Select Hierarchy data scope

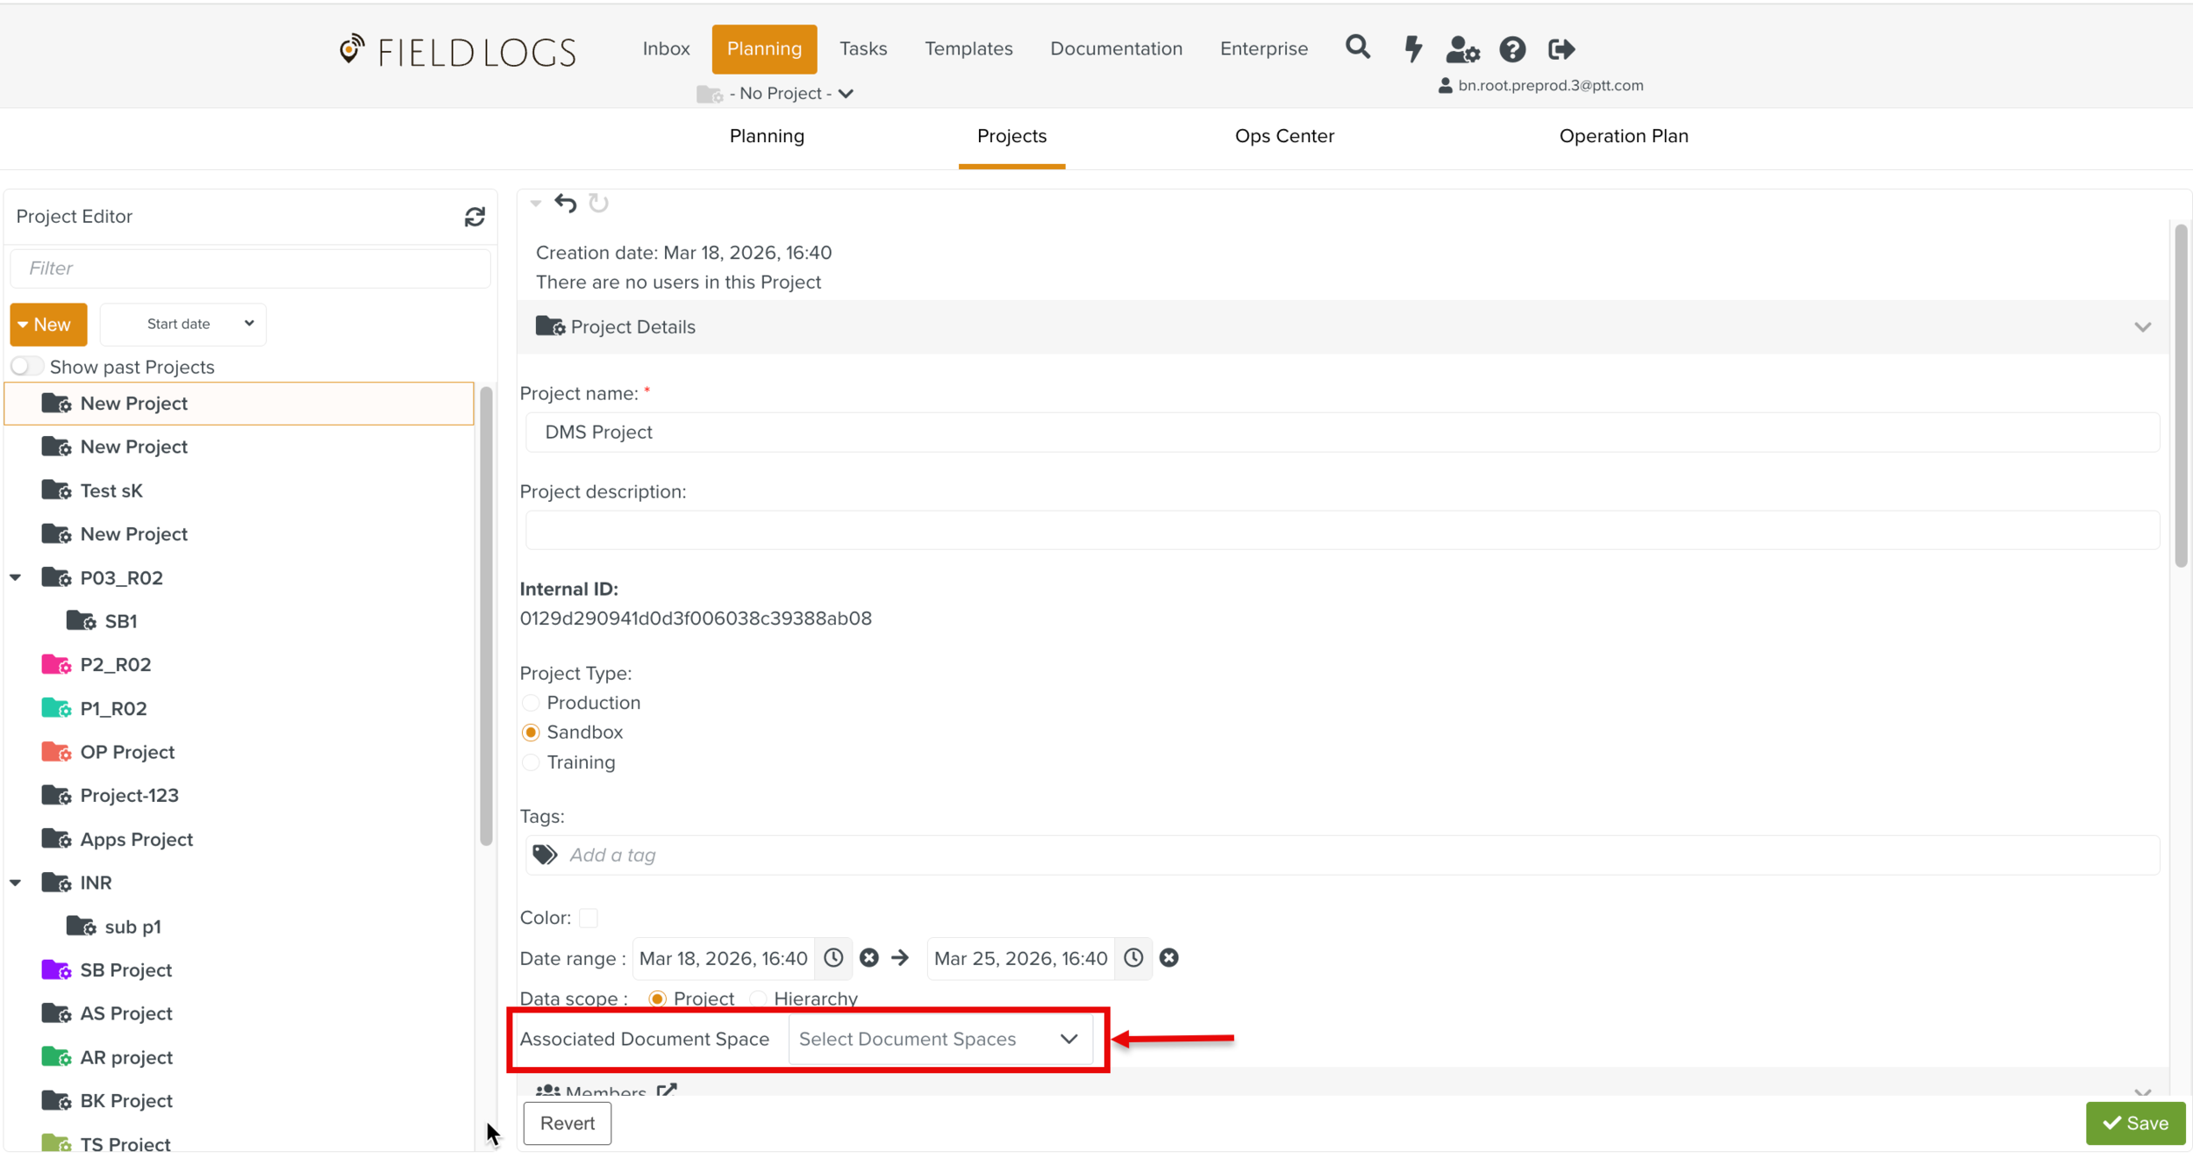[x=759, y=998]
